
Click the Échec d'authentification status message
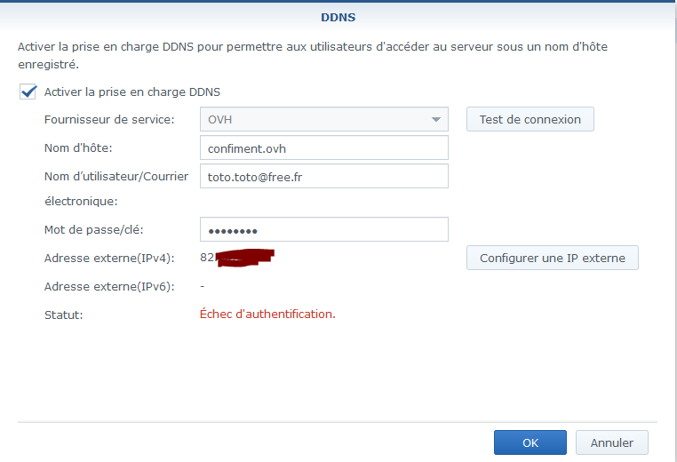267,314
